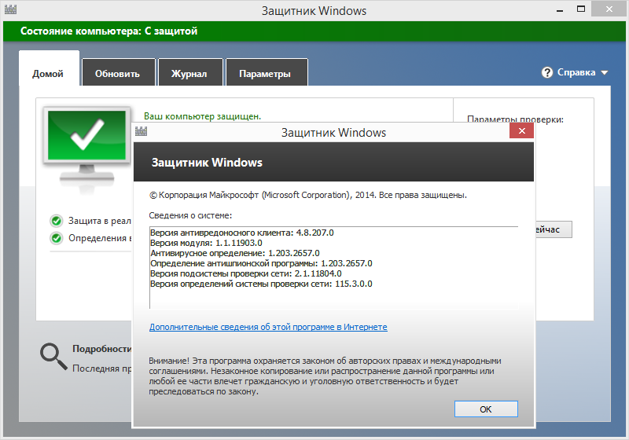Select 'Антивирусное определение: 1.203.2657.0' line
629x440 pixels.
coord(234,253)
